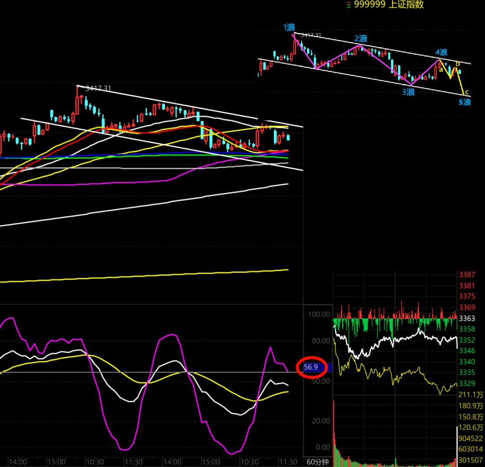Click the white 3363 price level
485x467 pixels.
(467, 318)
